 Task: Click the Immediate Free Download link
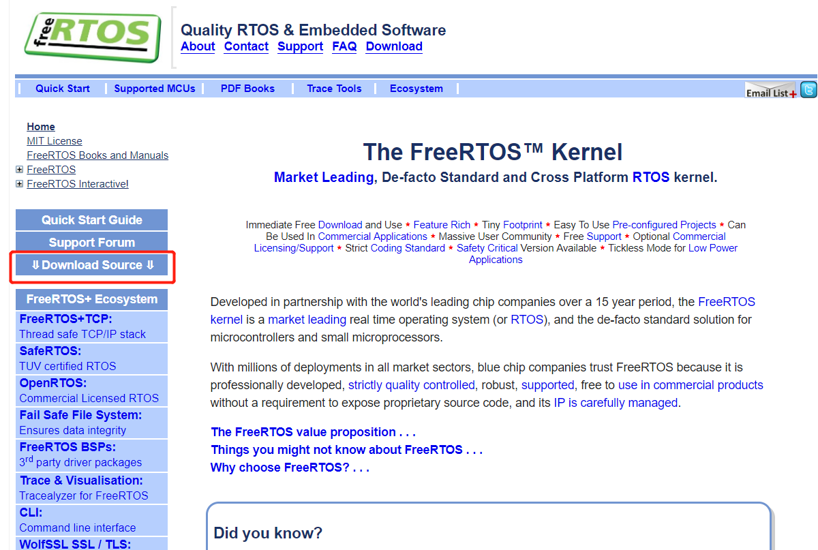pos(340,225)
